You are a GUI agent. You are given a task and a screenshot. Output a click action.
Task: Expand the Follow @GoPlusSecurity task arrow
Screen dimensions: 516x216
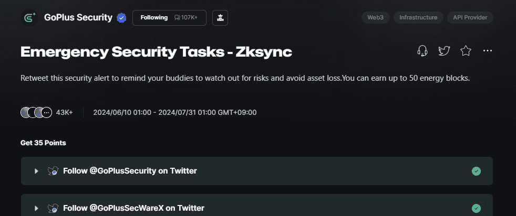point(36,171)
